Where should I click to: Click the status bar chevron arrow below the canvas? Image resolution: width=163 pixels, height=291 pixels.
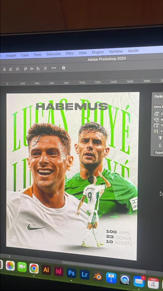(9, 256)
